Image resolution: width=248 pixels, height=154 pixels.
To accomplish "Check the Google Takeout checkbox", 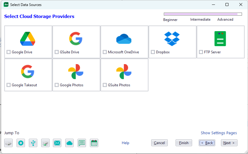I will tap(8, 85).
